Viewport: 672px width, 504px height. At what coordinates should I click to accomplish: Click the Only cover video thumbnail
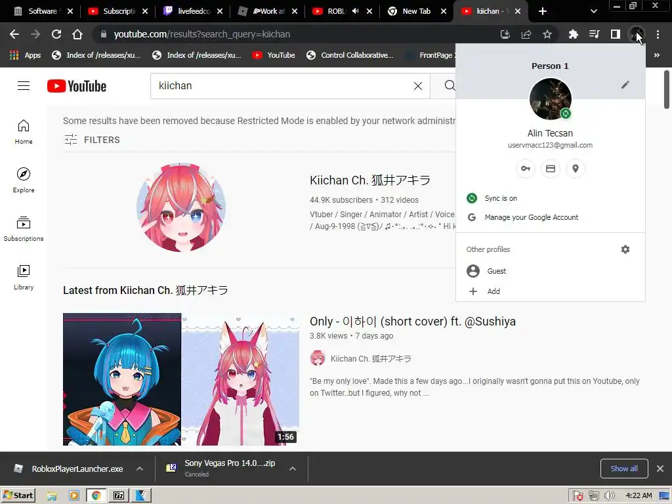coord(181,379)
